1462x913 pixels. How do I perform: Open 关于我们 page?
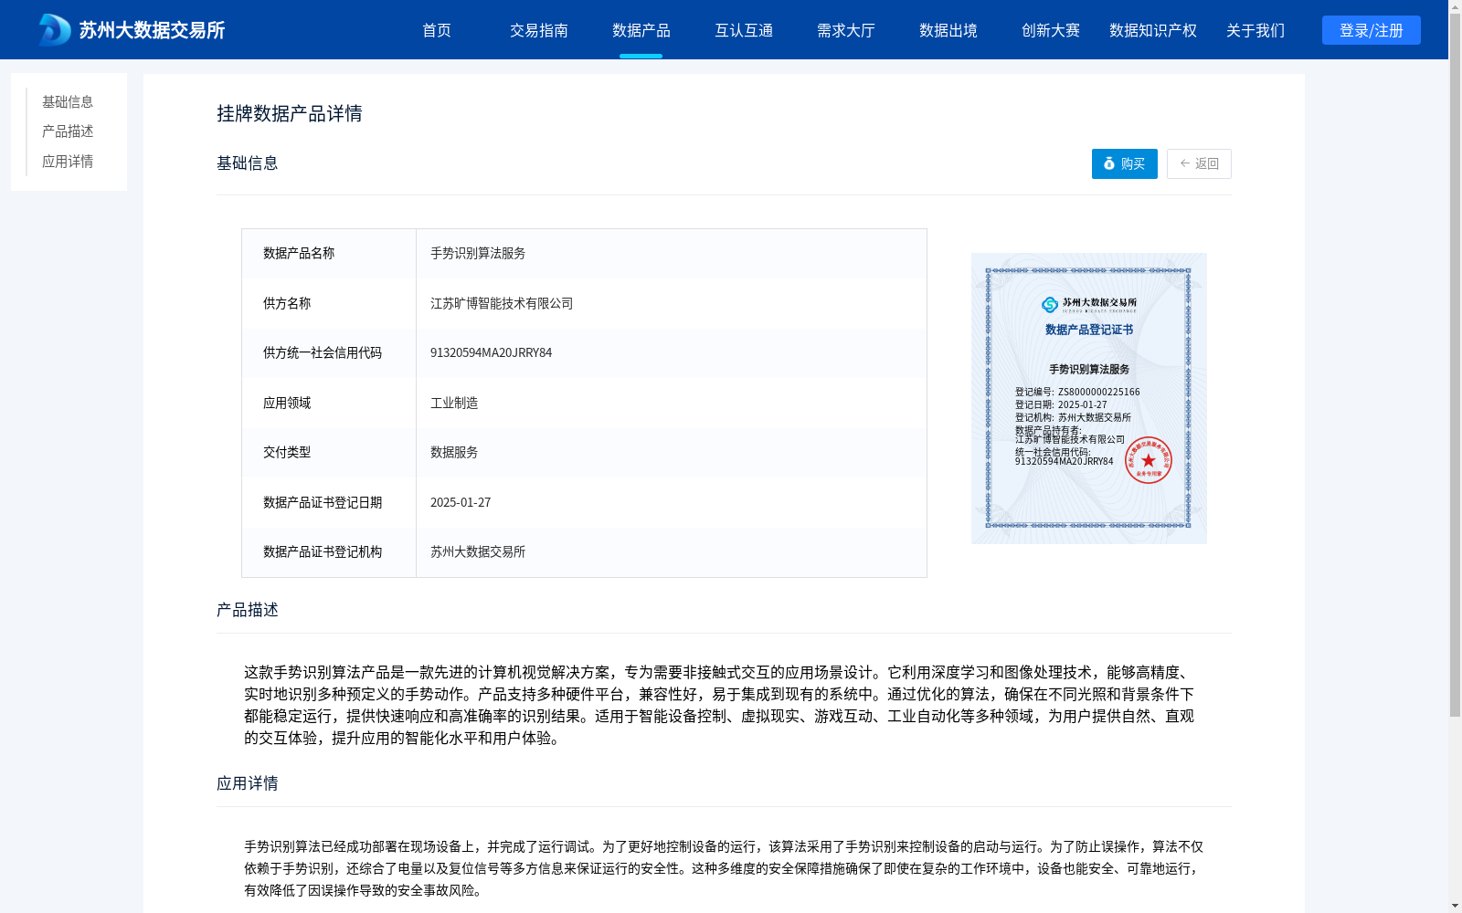(1255, 30)
